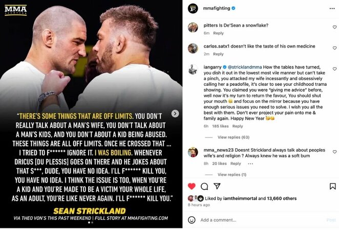
Task: Reply to carlos.satx1's comment
Action: tap(218, 54)
